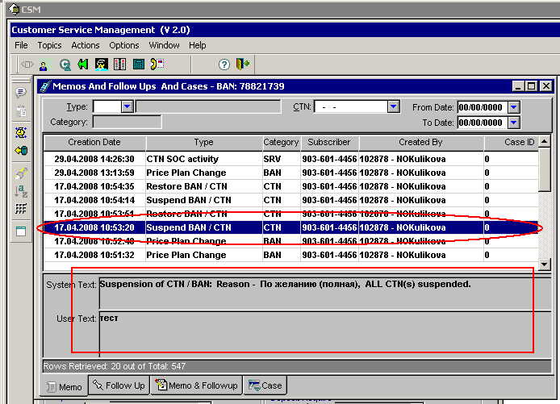This screenshot has width=560, height=404.
Task: Open the File menu
Action: (x=21, y=45)
